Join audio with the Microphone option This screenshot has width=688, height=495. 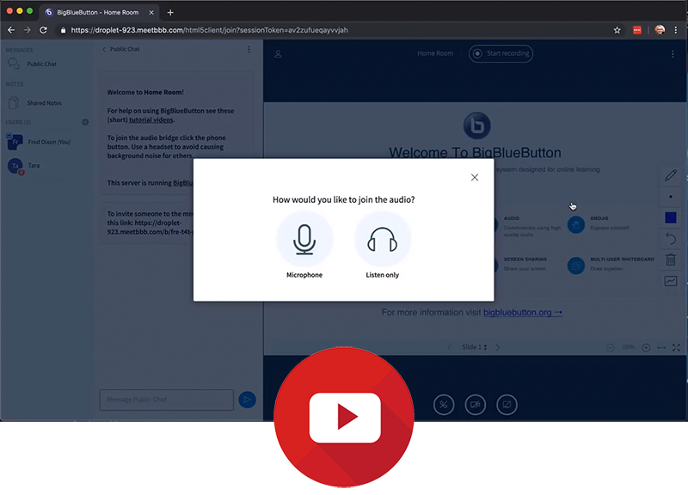304,239
